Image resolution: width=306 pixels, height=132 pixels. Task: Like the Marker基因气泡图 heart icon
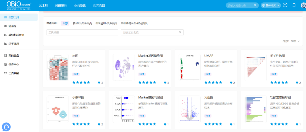[x=165, y=124]
